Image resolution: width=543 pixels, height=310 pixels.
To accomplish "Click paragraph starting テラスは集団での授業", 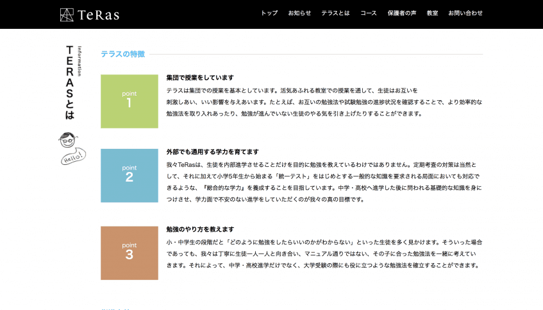I will 324,102.
